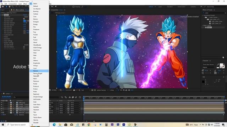Open Microsoft Store from taskbar
Screen dimensions: 227x127
(x=66, y=125)
